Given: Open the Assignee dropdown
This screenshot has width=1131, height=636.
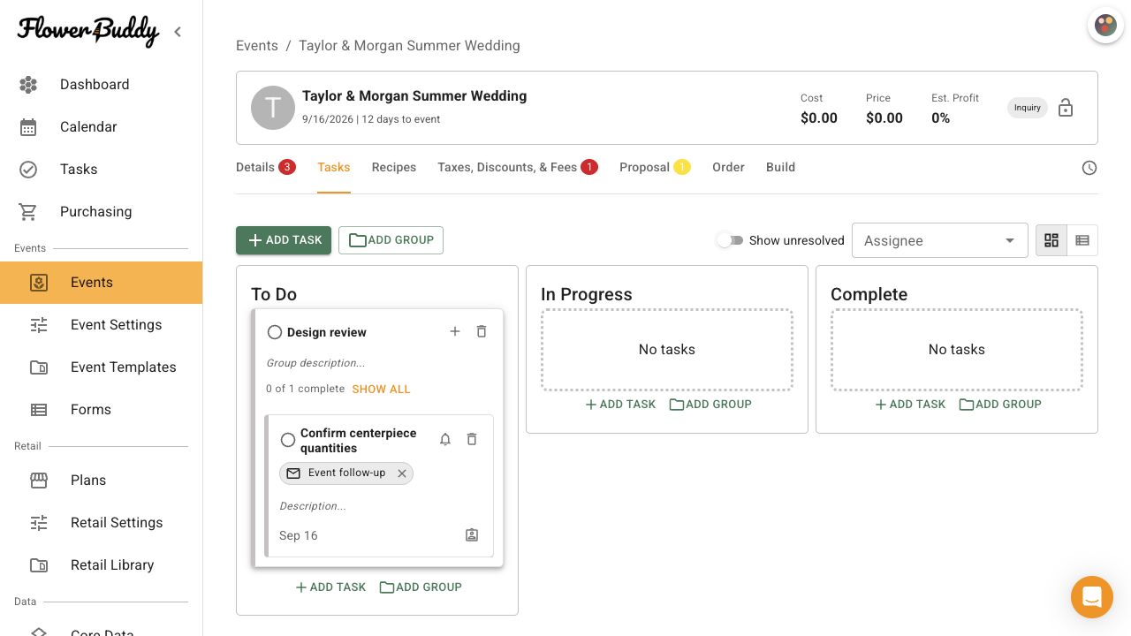Looking at the screenshot, I should point(940,240).
